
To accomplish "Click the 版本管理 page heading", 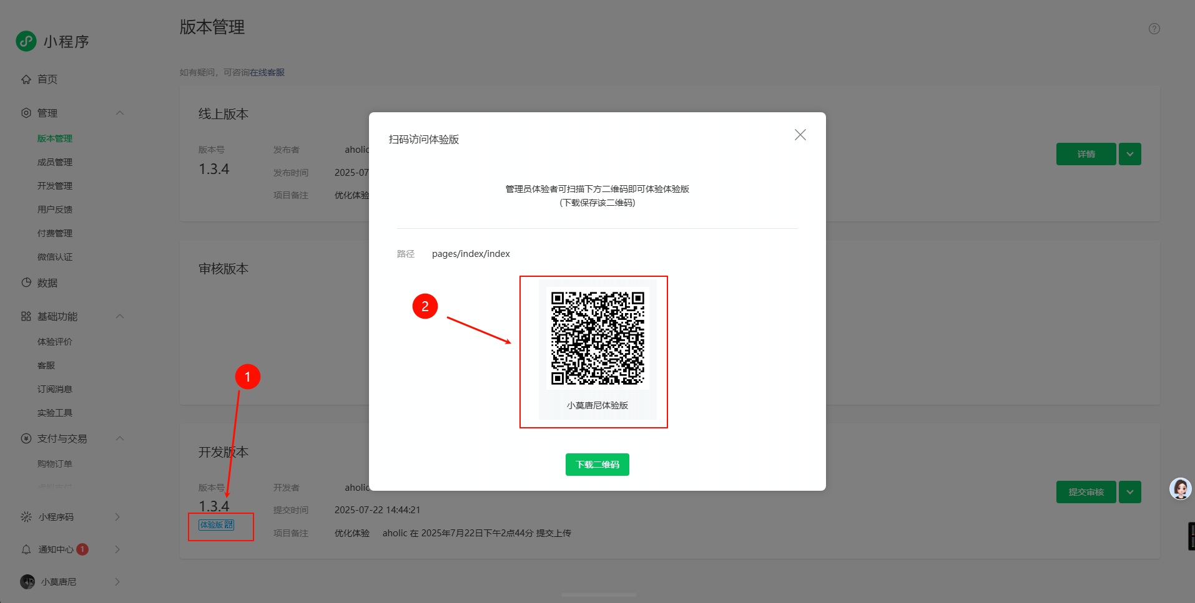I will (x=212, y=27).
